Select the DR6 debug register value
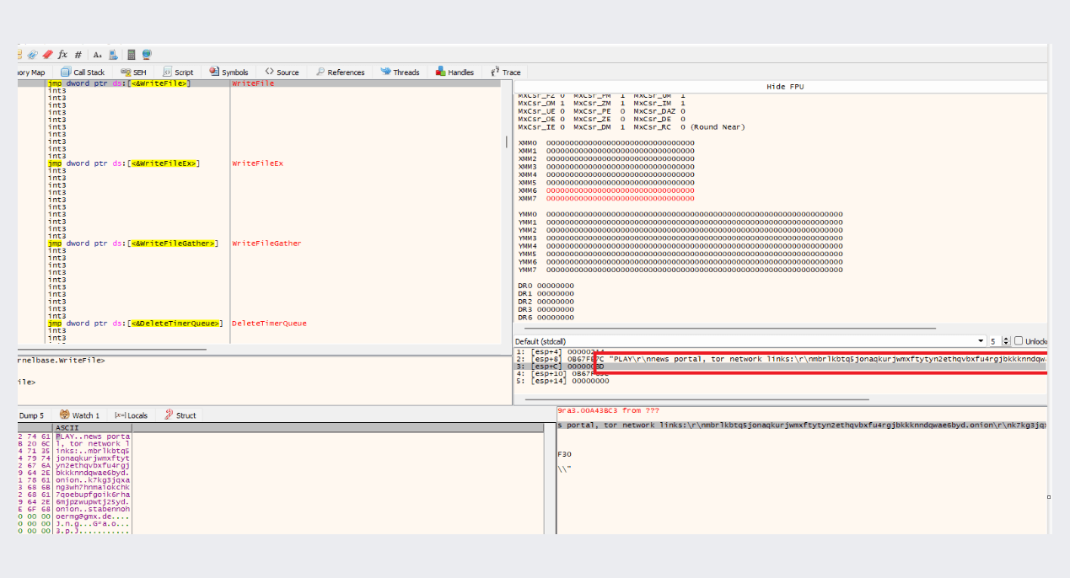This screenshot has height=578, width=1070. pos(555,318)
